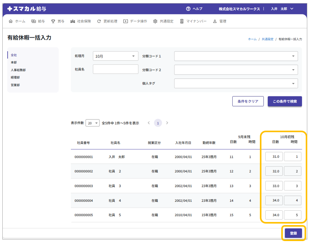Click the ヘルプ question mark icon
This screenshot has height=243, width=310.
[x=188, y=9]
